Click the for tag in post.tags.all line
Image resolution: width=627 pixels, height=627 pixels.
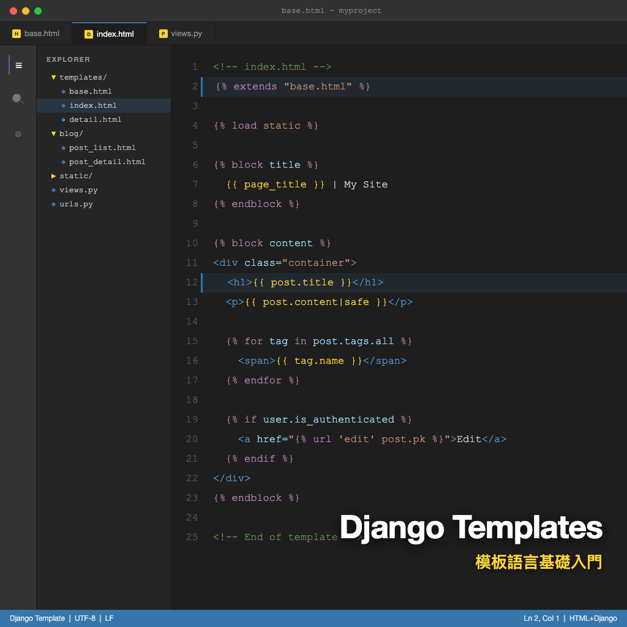319,341
